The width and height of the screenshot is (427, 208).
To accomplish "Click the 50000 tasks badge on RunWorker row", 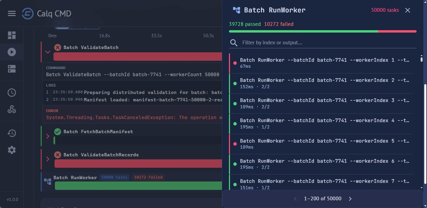I will click(x=114, y=177).
